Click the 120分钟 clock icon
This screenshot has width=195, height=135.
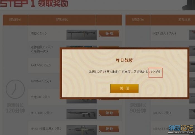(x=15, y=89)
